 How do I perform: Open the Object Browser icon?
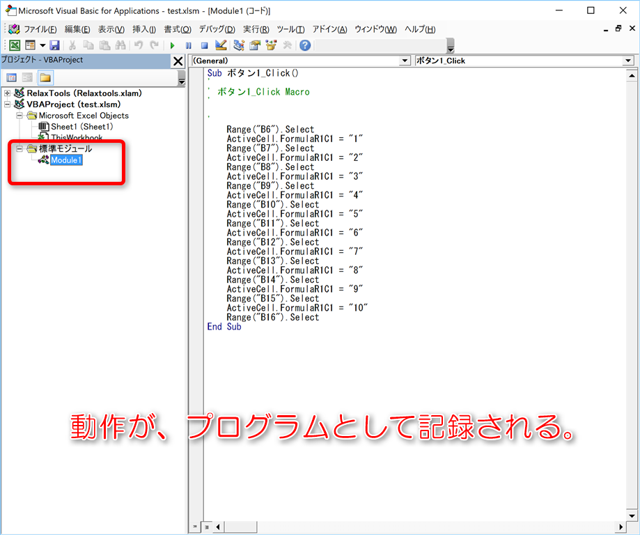click(x=271, y=45)
